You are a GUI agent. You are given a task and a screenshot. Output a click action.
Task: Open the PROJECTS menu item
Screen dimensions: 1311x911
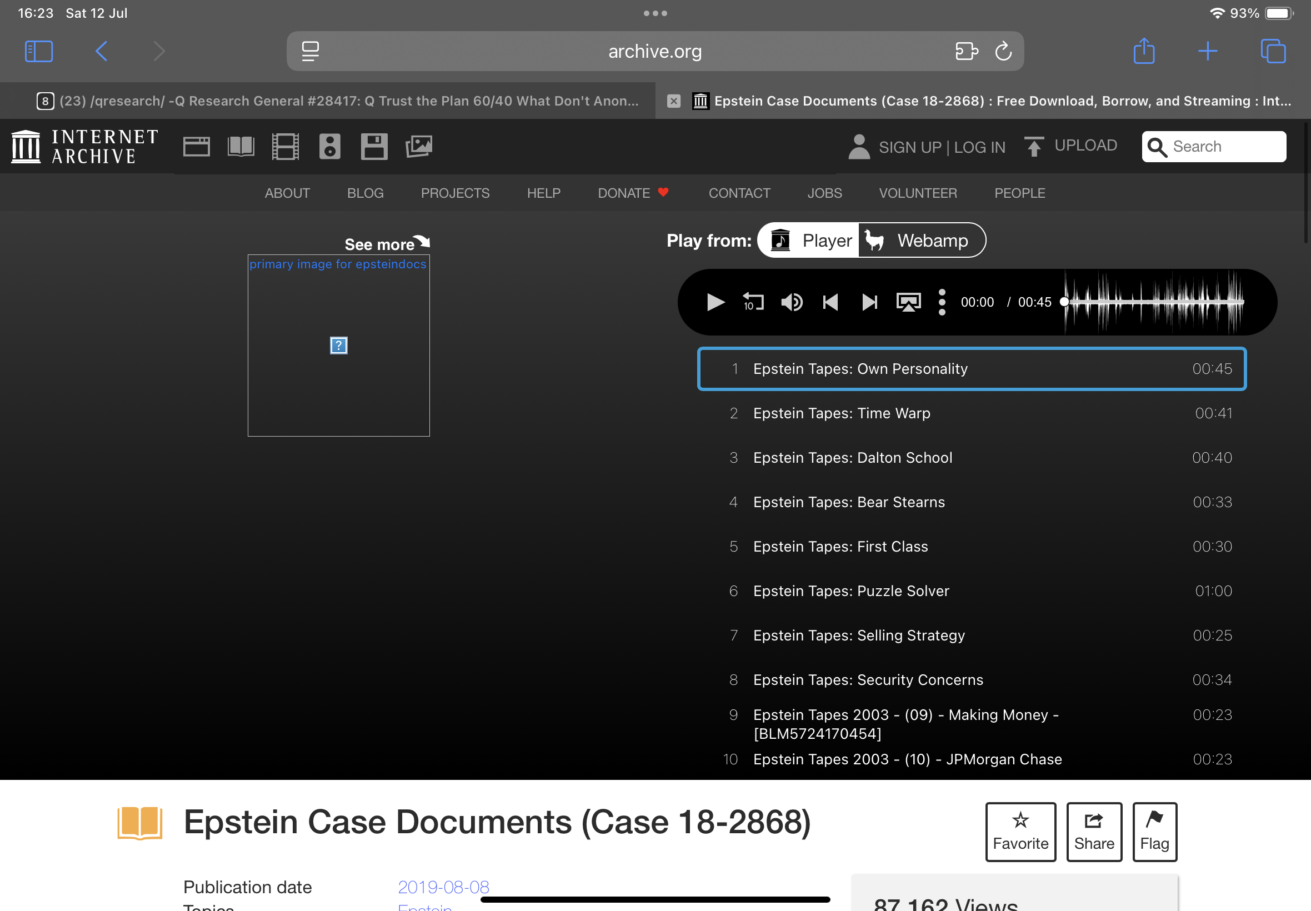pos(455,193)
